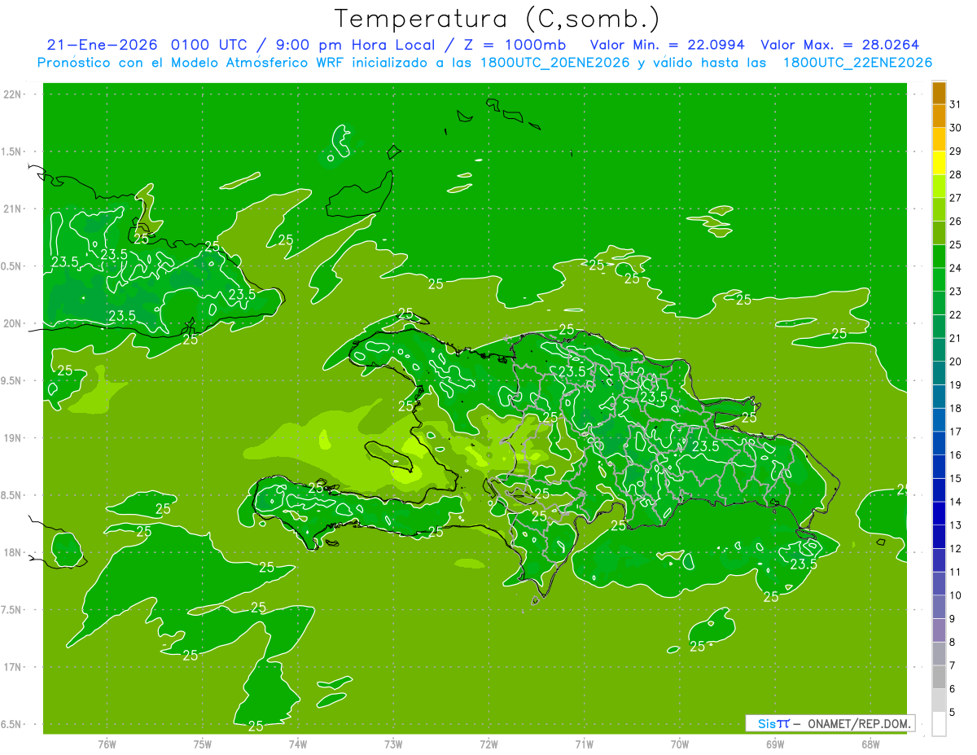Click the '21N' latitude axis label
Image resolution: width=977 pixels, height=755 pixels.
pyautogui.click(x=13, y=209)
